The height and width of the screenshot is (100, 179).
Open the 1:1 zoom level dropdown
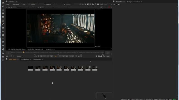pos(107,4)
